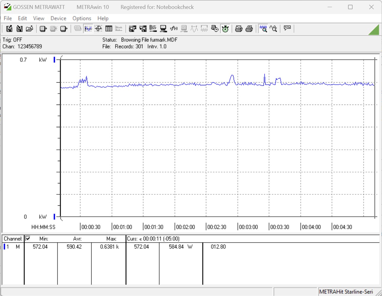The height and width of the screenshot is (296, 382).
Task: Click the Max value 0.6381 k
Action: pyautogui.click(x=109, y=247)
